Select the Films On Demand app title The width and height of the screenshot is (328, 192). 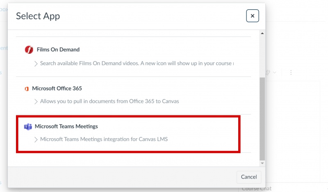[x=58, y=50]
